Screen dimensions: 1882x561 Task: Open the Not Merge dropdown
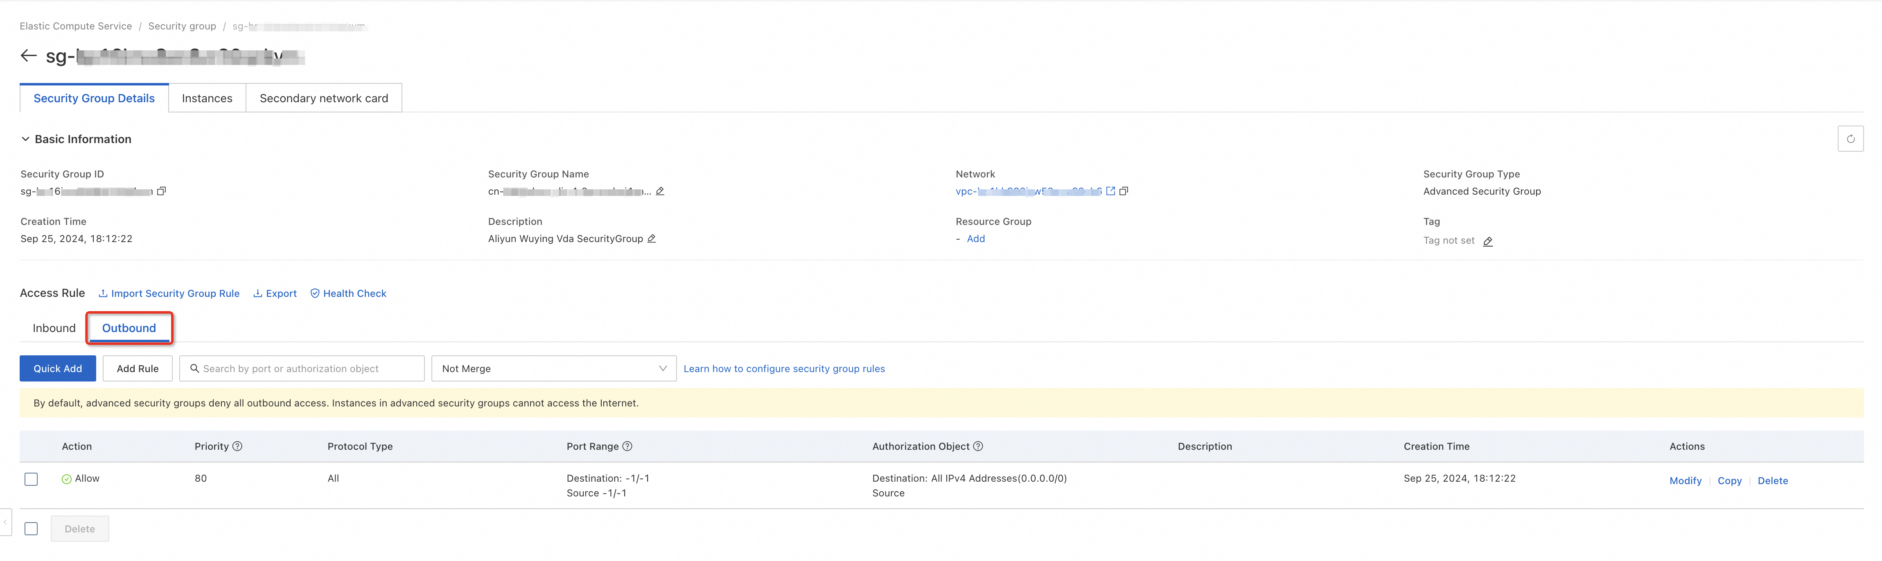pos(554,368)
